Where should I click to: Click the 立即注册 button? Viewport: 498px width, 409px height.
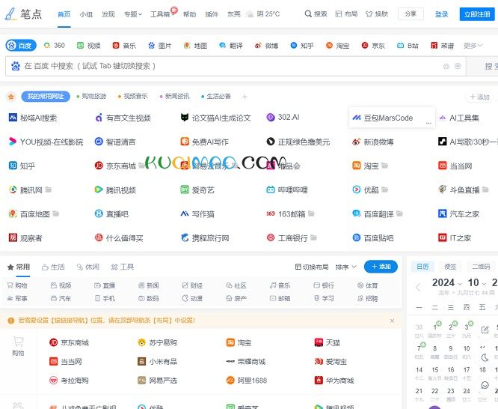(x=477, y=14)
